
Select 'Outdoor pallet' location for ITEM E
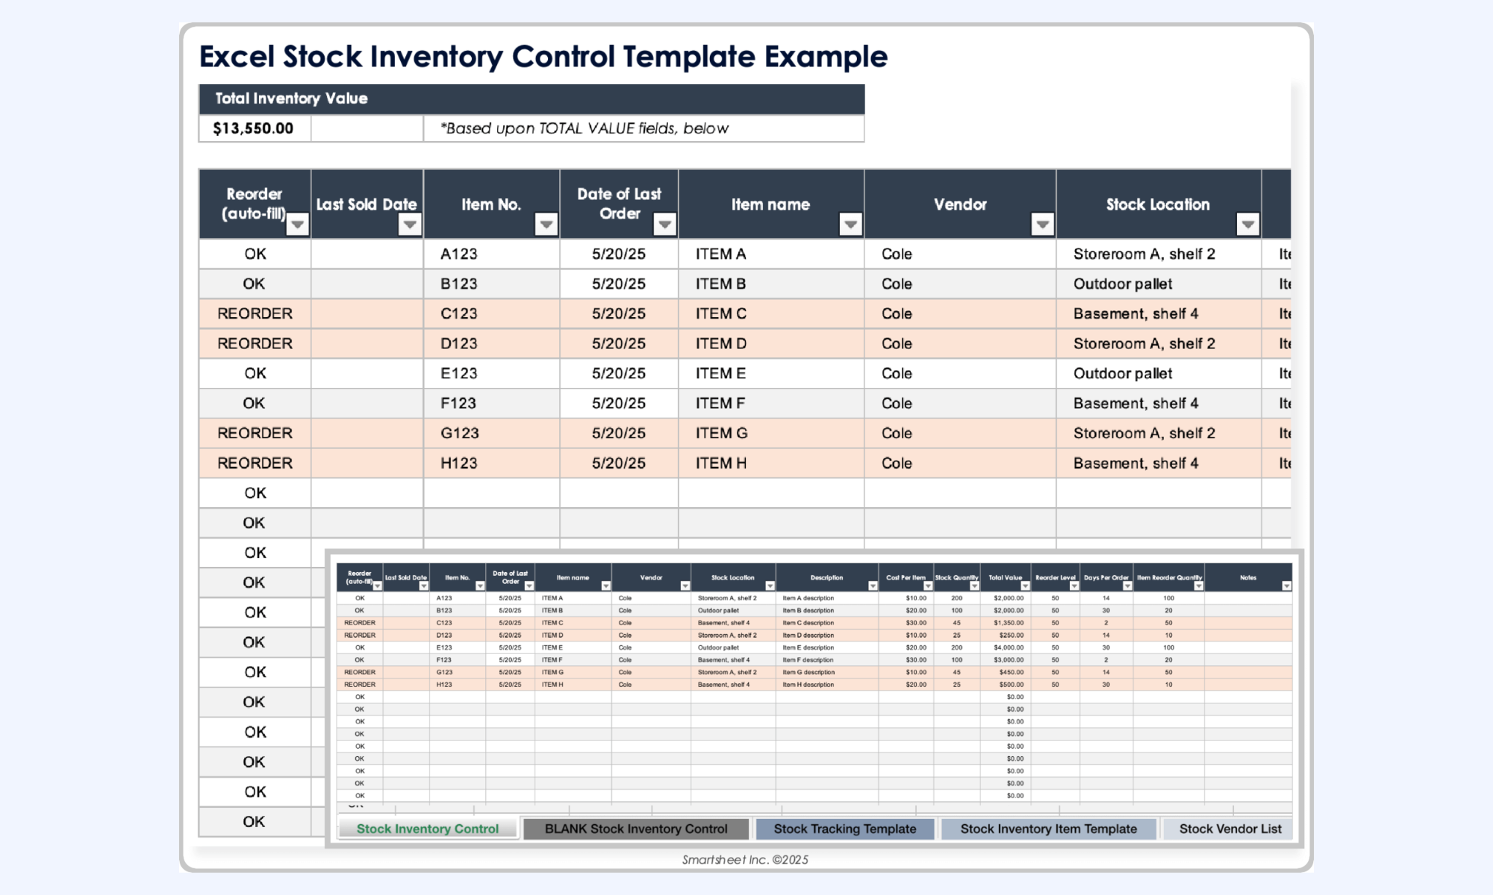(1159, 373)
